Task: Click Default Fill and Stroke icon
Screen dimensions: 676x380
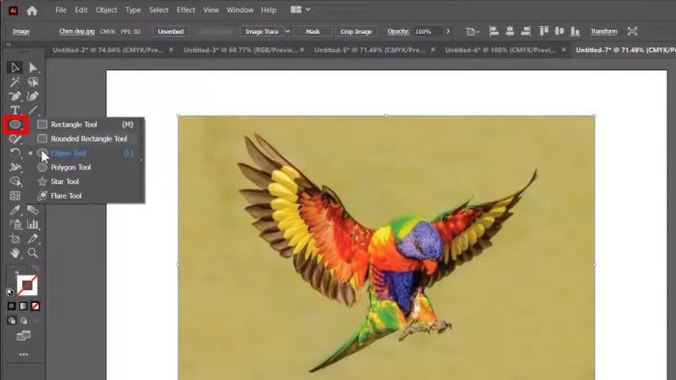Action: [11, 292]
